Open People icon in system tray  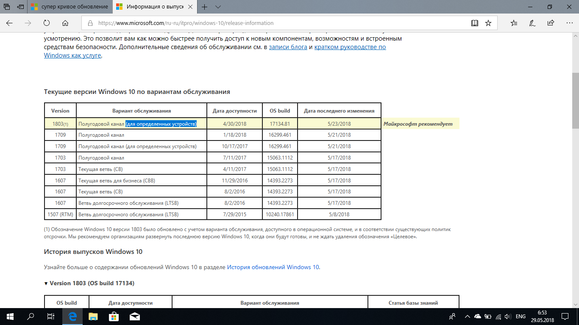[453, 317]
